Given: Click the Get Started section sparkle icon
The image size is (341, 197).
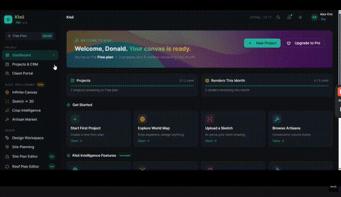Looking at the screenshot, I should click(x=68, y=105).
